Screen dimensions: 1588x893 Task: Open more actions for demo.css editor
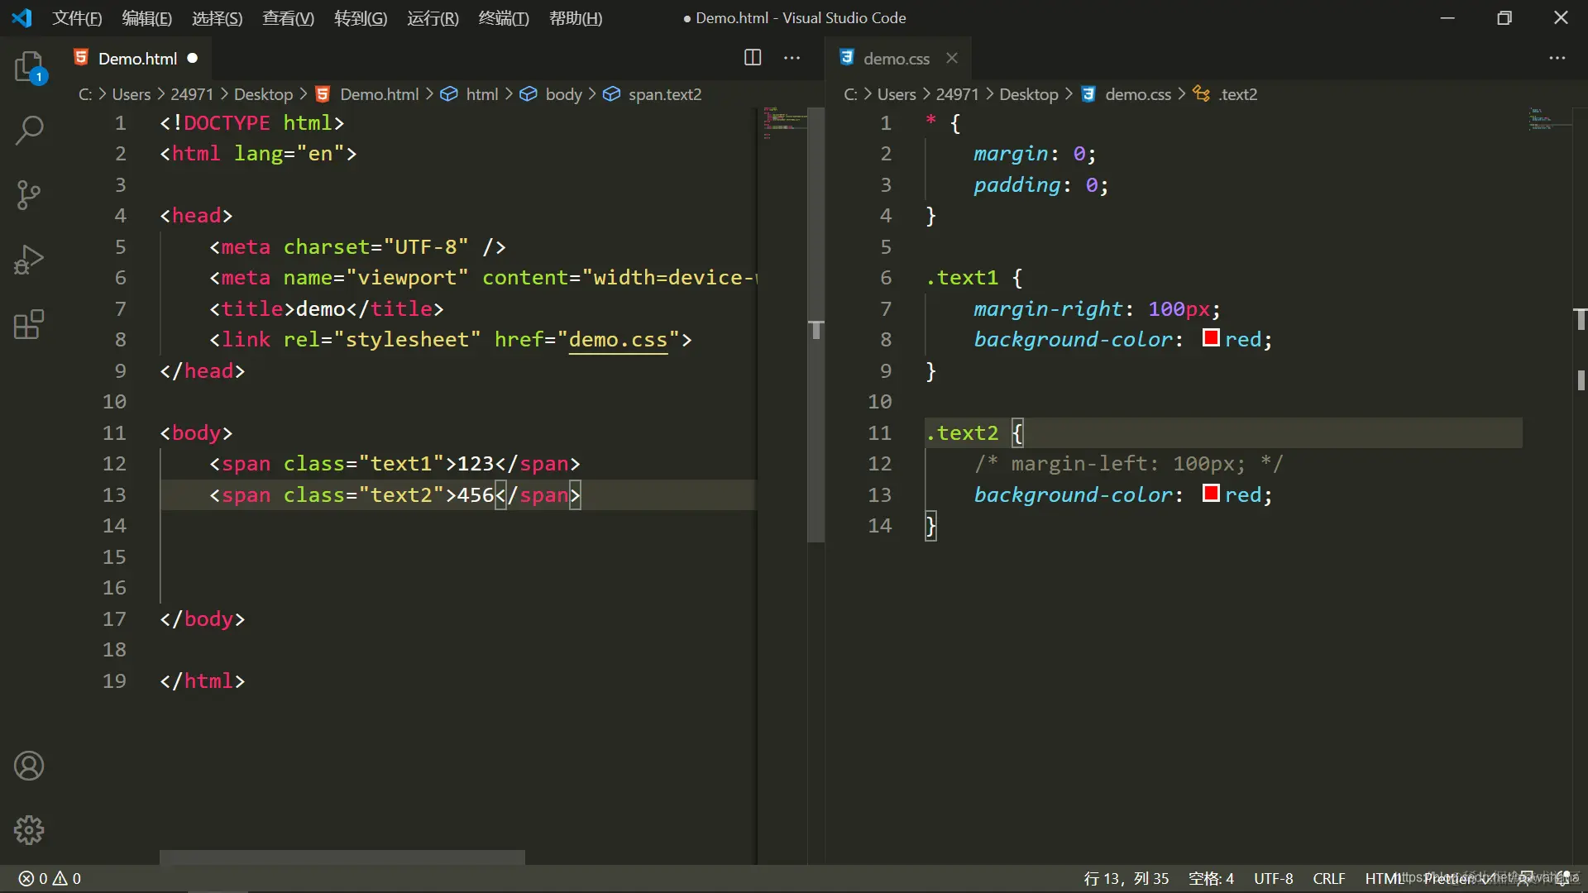point(1557,58)
